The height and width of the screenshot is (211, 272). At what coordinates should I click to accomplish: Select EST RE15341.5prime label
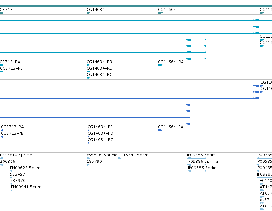pyautogui.click(x=134, y=155)
